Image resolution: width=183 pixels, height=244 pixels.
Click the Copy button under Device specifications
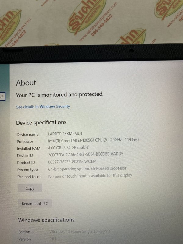point(30,188)
